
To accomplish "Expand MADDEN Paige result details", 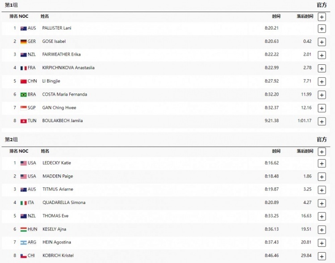I will coord(322,177).
